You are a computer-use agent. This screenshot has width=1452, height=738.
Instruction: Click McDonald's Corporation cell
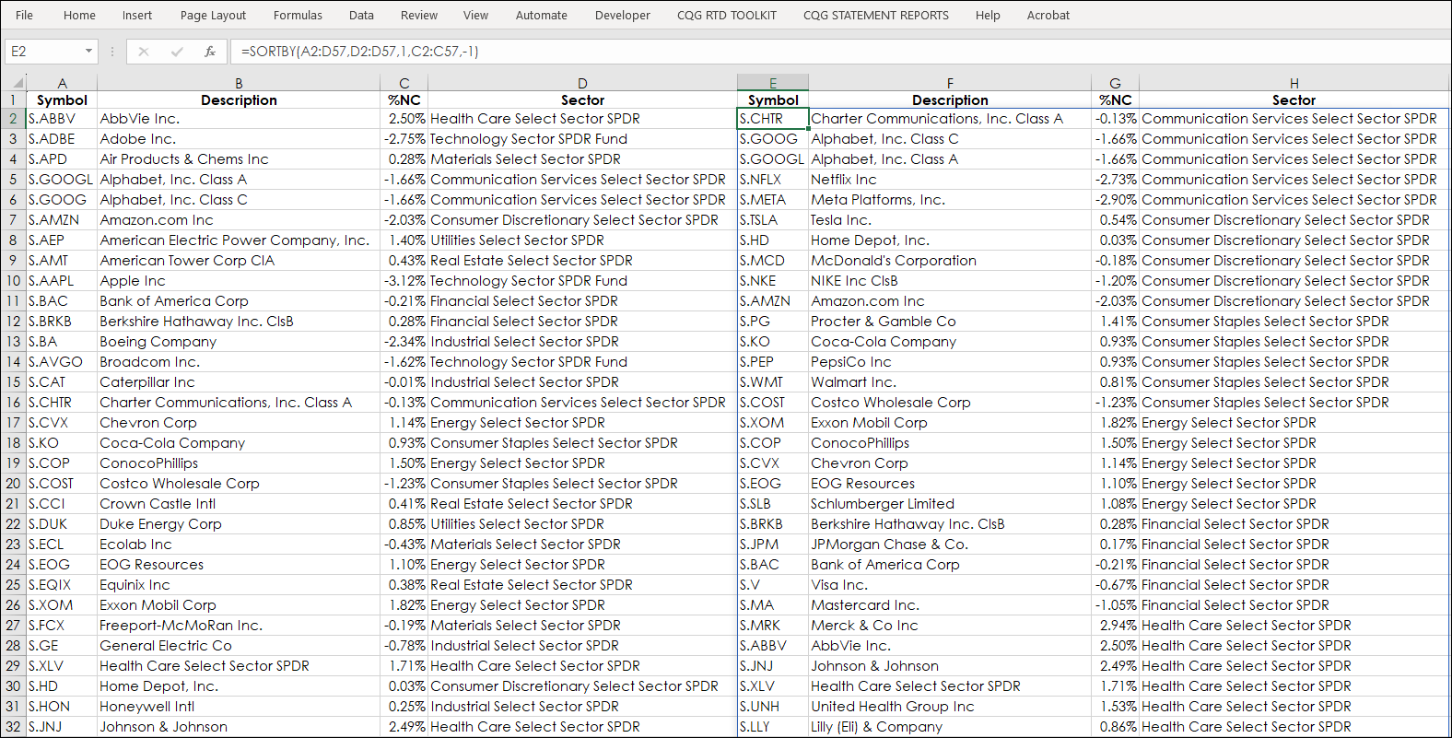point(950,261)
